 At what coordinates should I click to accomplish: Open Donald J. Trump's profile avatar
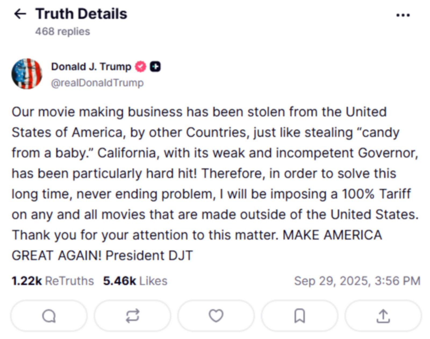(27, 74)
